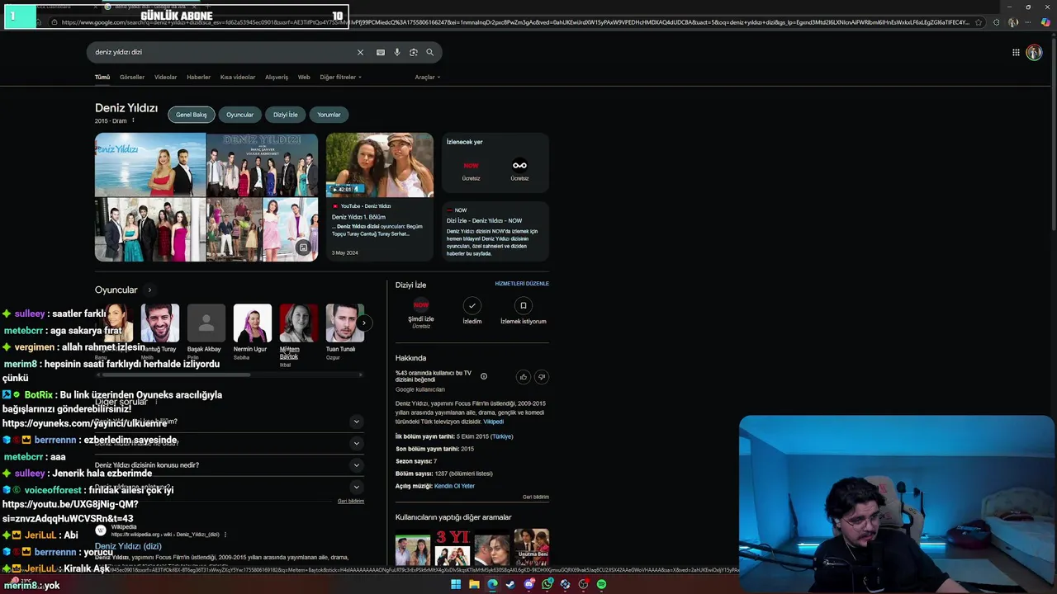Clear the search box with X

point(360,52)
